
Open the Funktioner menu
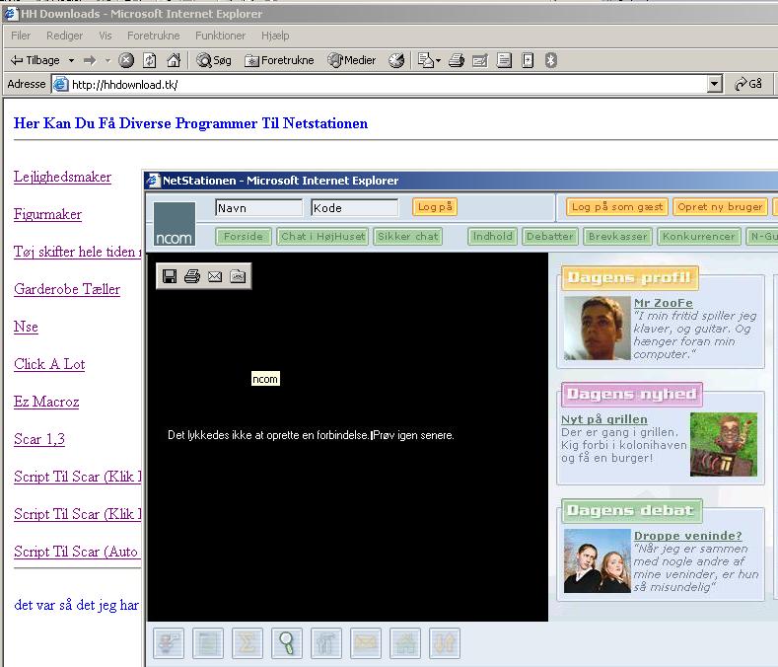click(x=220, y=36)
